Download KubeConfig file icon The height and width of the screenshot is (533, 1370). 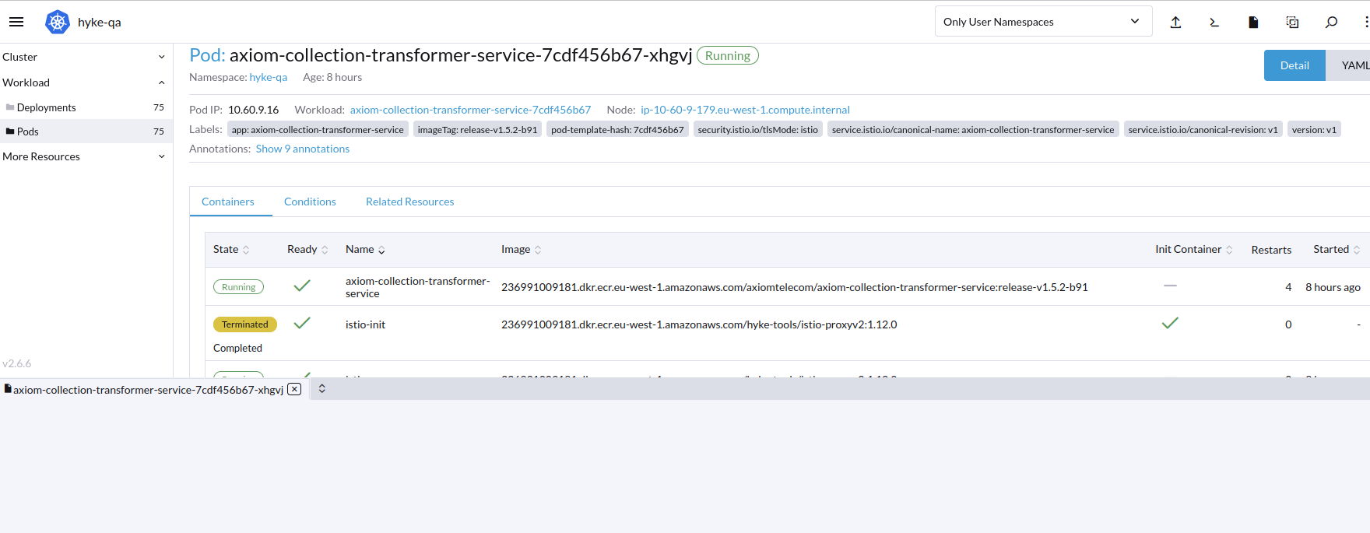pyautogui.click(x=1253, y=22)
